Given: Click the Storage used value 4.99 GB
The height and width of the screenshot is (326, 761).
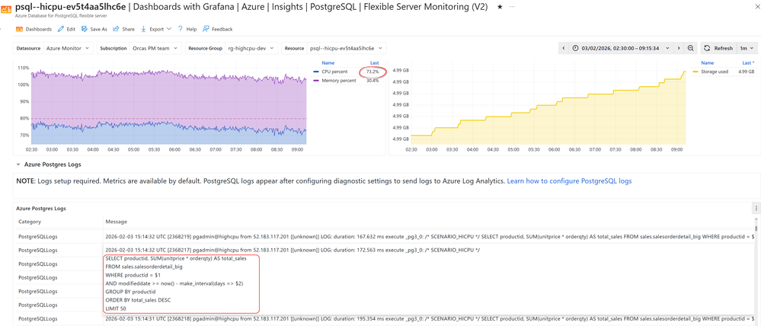Looking at the screenshot, I should tap(746, 72).
